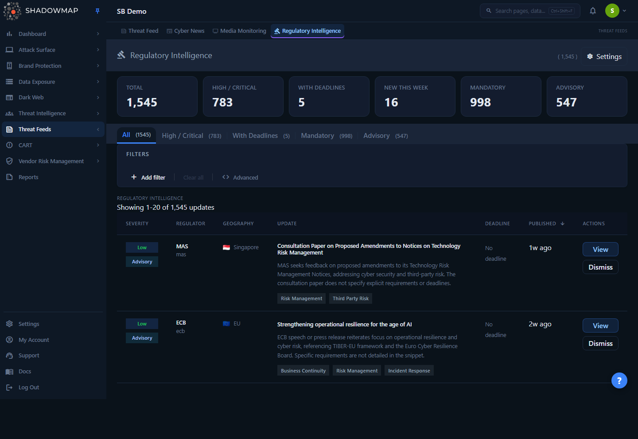Viewport: 638px width, 439px height.
Task: View the MAS consultation paper update
Action: click(600, 249)
